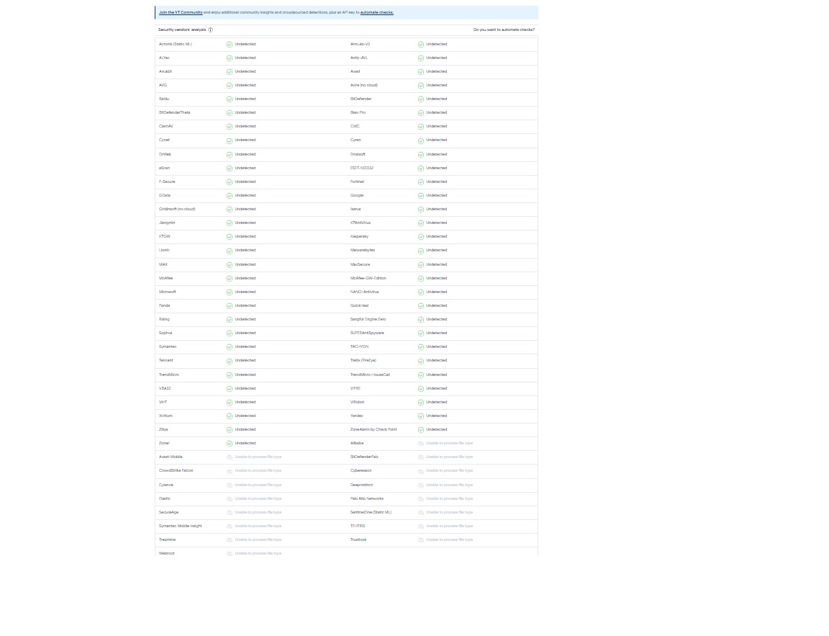
Task: Click the check icon in the BitDefender row
Action: point(421,99)
